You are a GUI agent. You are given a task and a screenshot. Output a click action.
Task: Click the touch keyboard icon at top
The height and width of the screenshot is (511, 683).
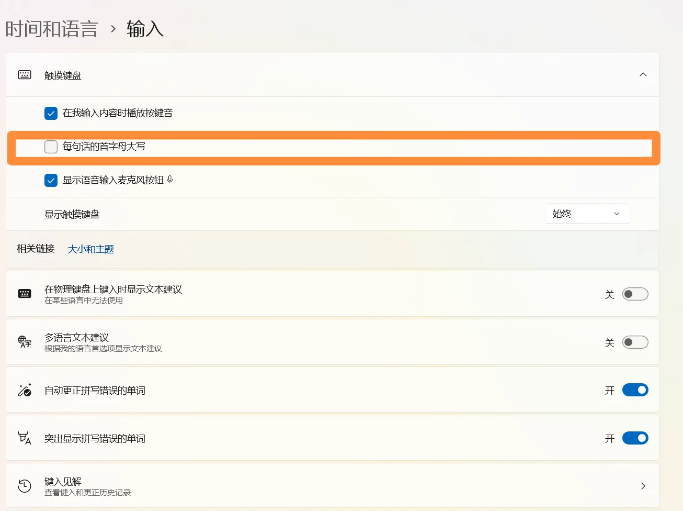pyautogui.click(x=24, y=74)
